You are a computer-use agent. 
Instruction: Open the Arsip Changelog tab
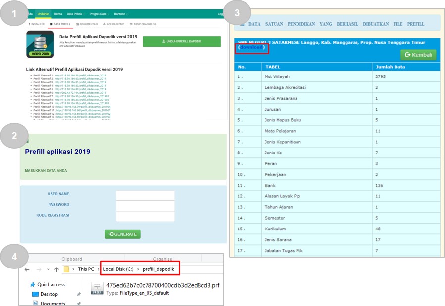click(x=143, y=24)
